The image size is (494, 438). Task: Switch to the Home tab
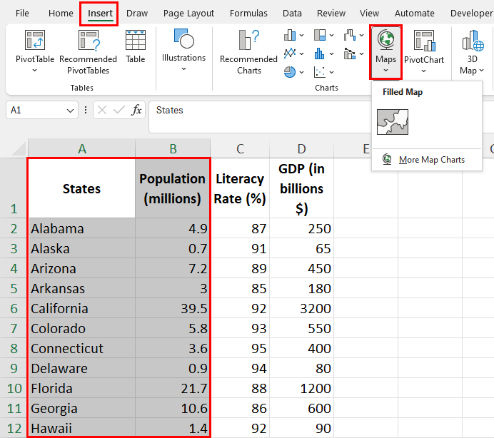point(61,14)
